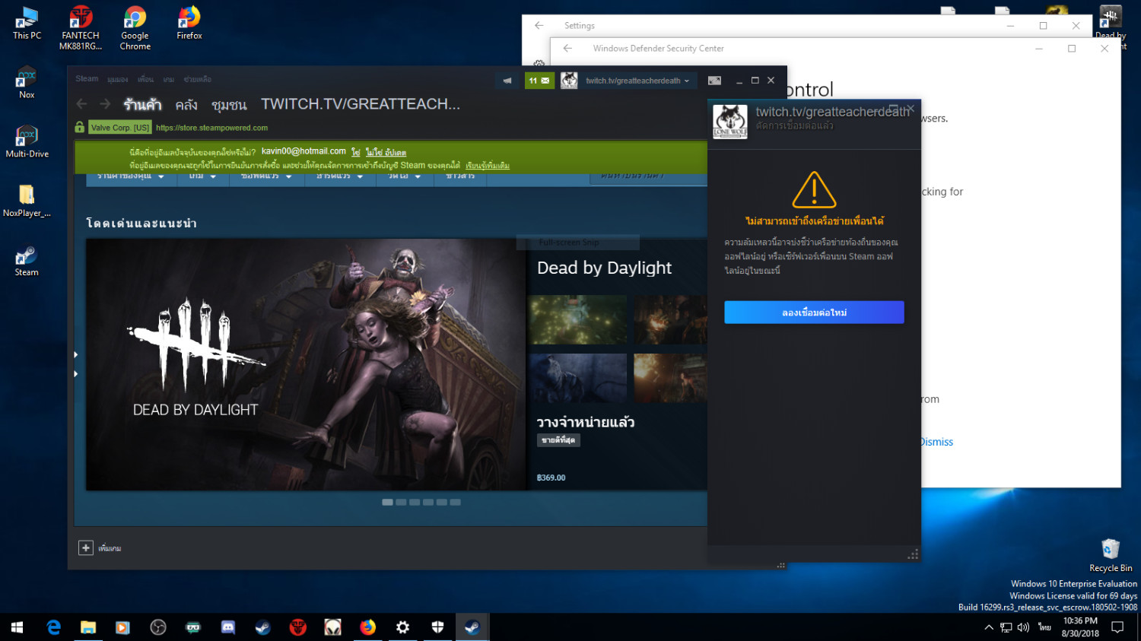Switch Steam to Big Picture mode
Viewport: 1141px width, 641px height.
(x=714, y=81)
